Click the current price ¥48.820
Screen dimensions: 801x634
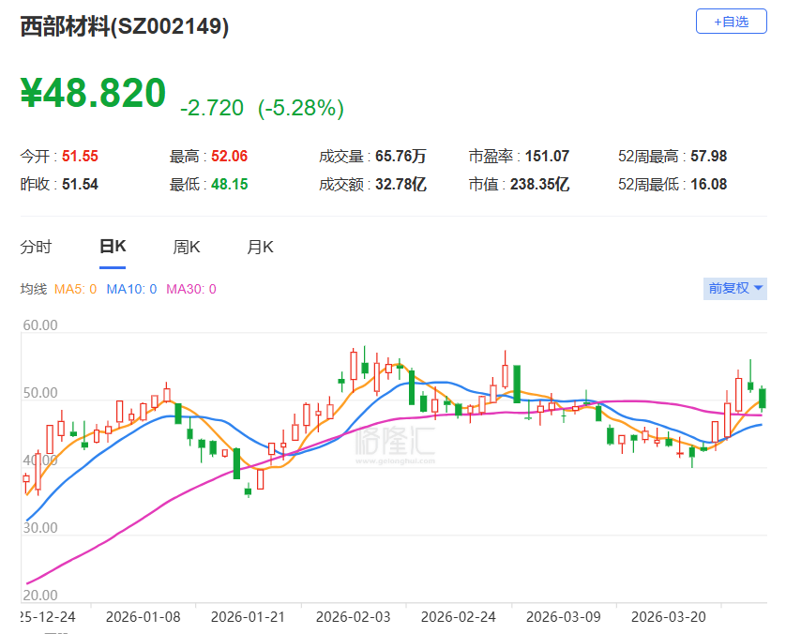[94, 93]
